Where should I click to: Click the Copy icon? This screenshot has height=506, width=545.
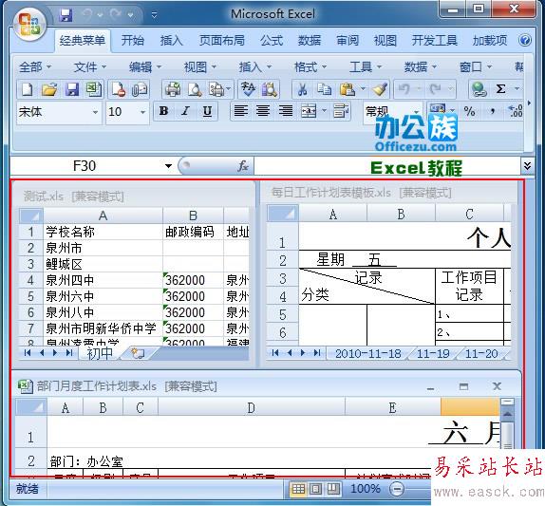tap(325, 89)
